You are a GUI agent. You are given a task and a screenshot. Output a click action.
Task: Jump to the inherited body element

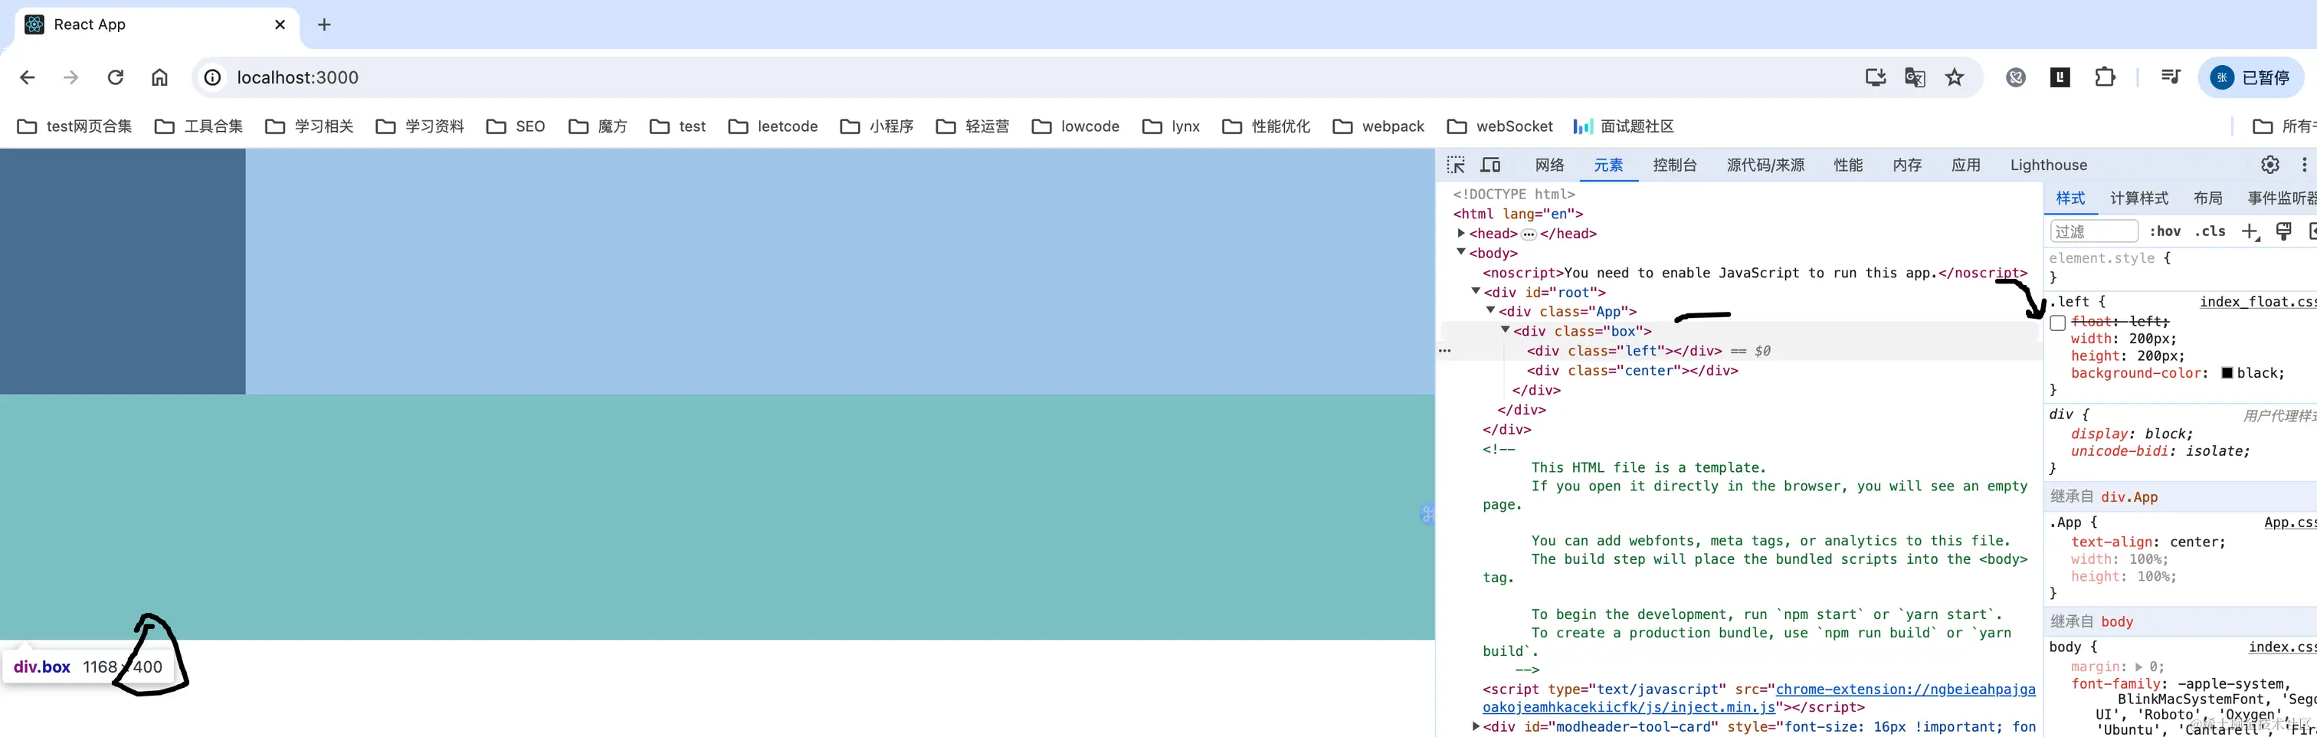(2117, 622)
